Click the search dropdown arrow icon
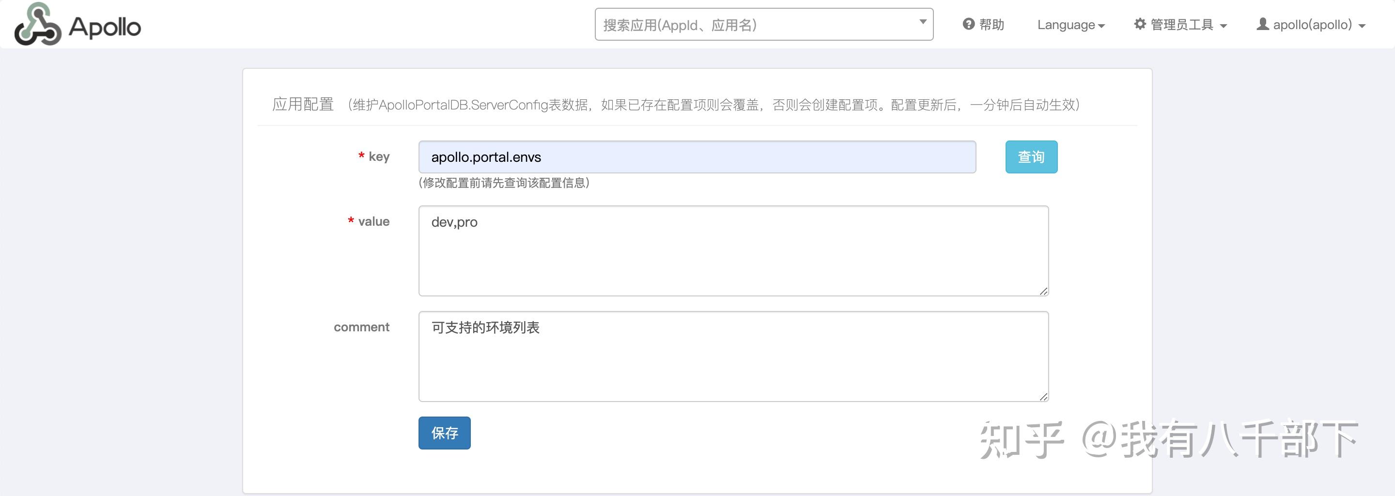1395x496 pixels. click(x=922, y=22)
